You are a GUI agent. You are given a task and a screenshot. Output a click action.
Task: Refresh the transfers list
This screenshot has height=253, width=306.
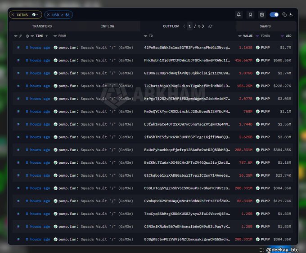[211, 26]
